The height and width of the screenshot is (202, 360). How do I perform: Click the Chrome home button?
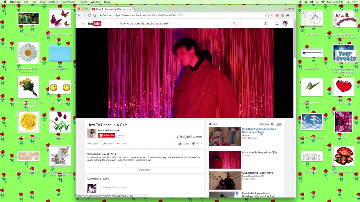95,15
